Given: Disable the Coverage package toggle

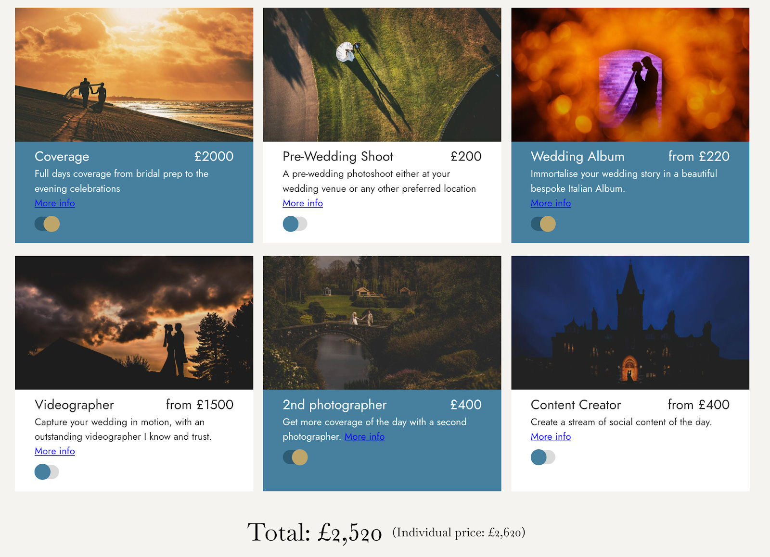Looking at the screenshot, I should coord(47,224).
